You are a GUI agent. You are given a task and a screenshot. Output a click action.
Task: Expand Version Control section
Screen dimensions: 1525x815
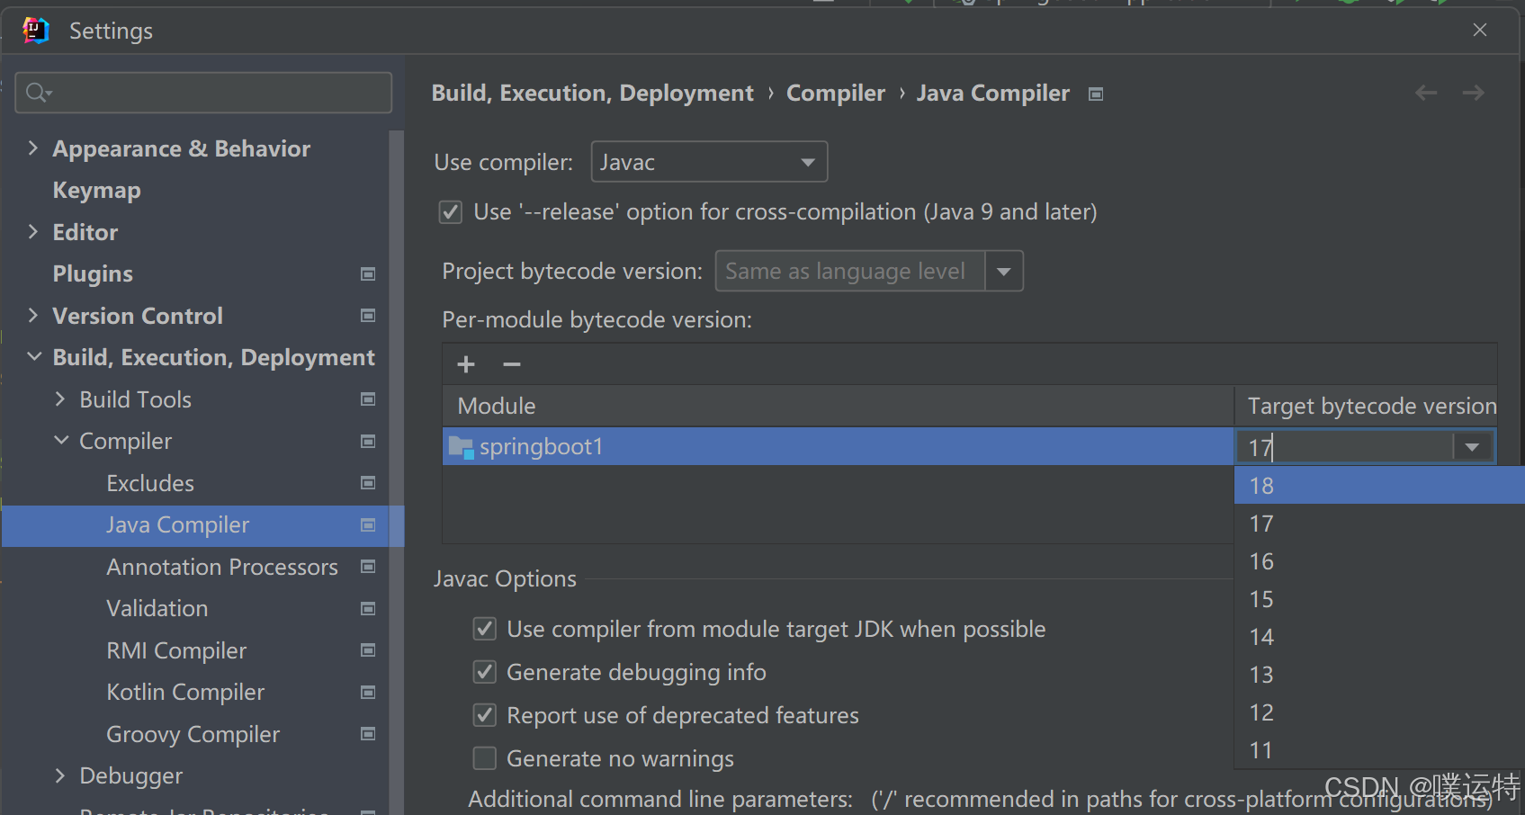tap(33, 316)
